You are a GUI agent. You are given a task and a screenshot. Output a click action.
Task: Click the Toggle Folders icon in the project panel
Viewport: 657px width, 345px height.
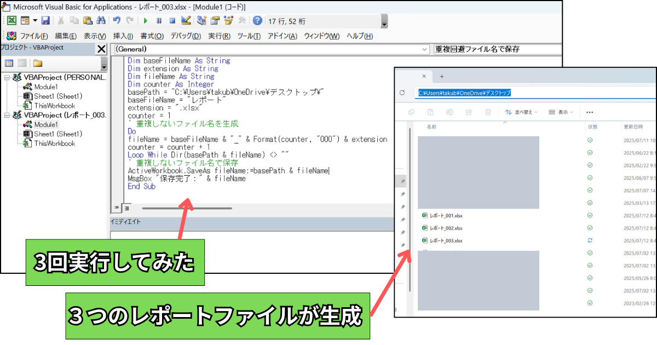38,63
